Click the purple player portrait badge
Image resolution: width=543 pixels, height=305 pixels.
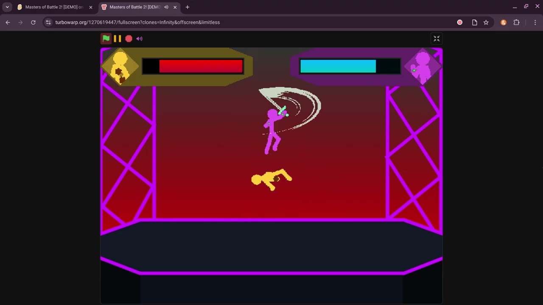(423, 67)
